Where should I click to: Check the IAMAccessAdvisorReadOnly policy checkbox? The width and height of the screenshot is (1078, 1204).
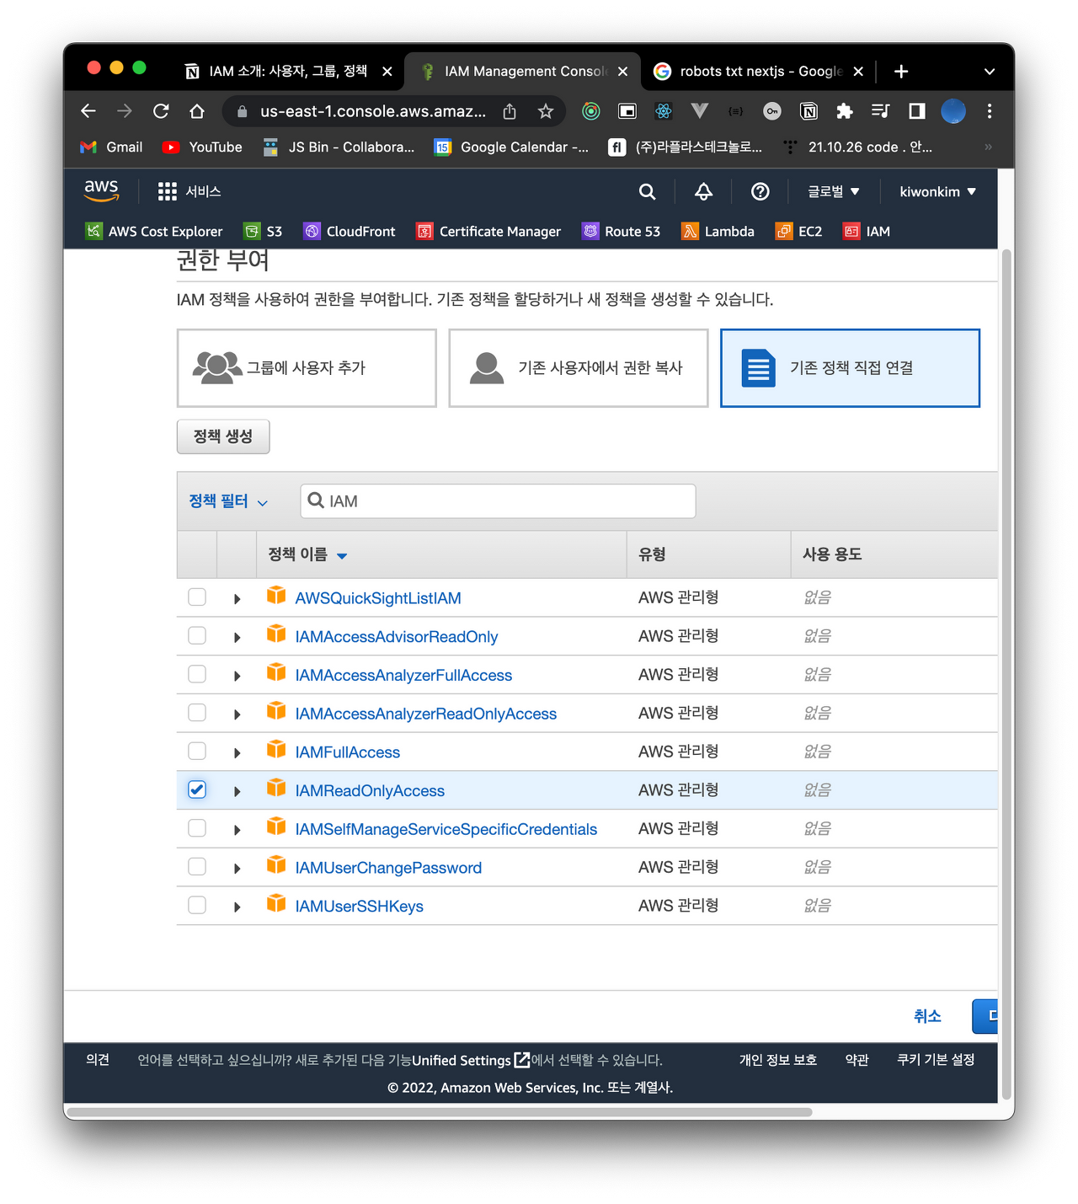point(197,635)
